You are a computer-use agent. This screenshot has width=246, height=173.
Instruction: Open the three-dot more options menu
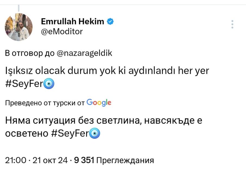tap(232, 24)
